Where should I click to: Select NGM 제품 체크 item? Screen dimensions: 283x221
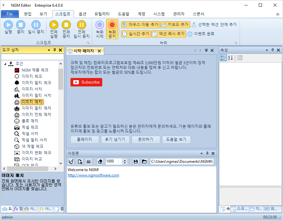click(x=35, y=70)
